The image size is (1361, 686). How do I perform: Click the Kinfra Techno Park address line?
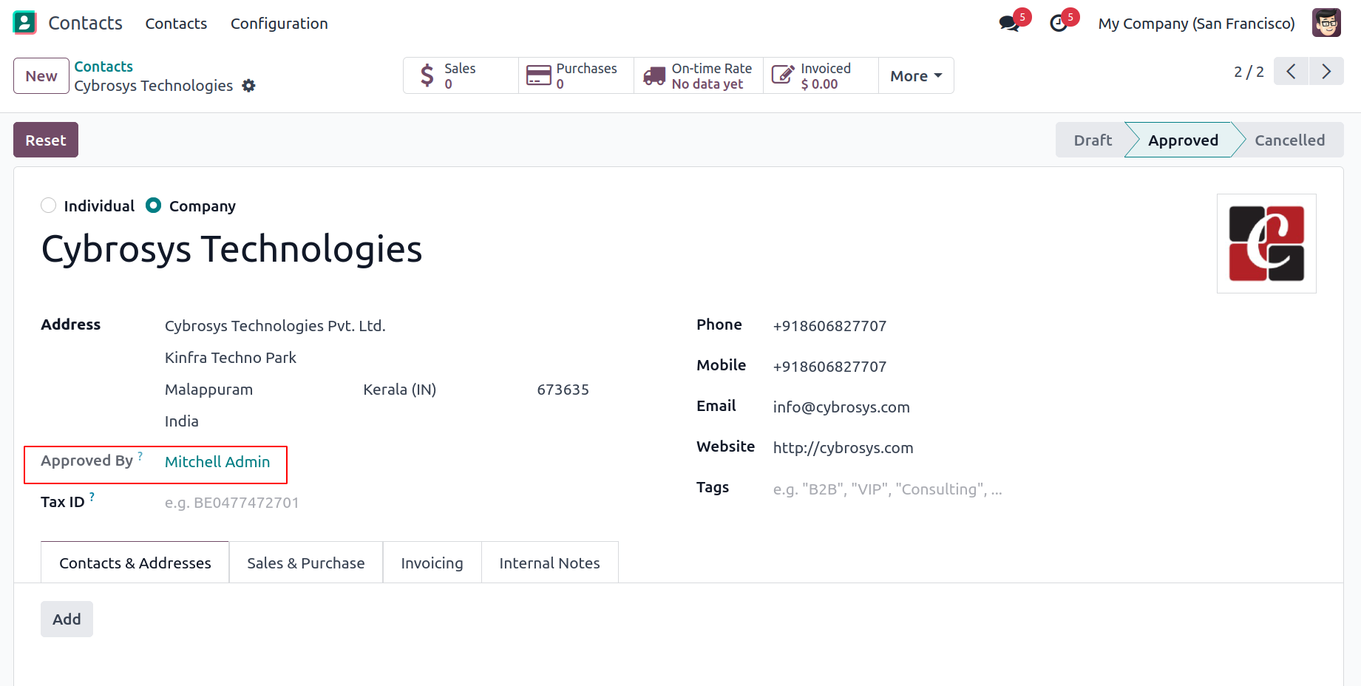tap(231, 358)
